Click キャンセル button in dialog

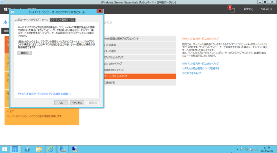pos(77,103)
